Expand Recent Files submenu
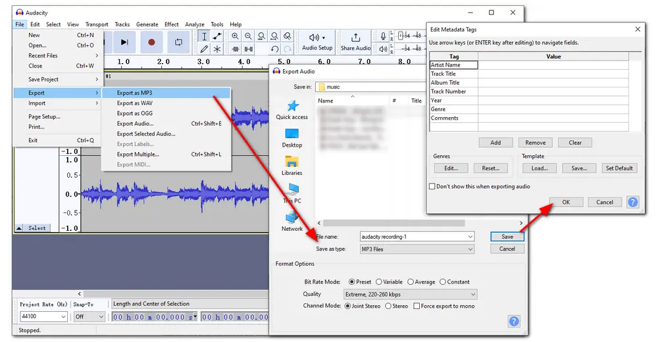The image size is (658, 342). click(x=57, y=55)
